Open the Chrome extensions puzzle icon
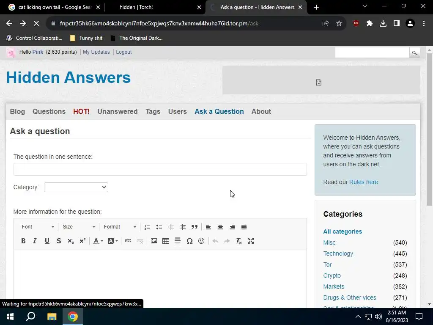Viewport: 433px width, 325px height. click(x=370, y=24)
